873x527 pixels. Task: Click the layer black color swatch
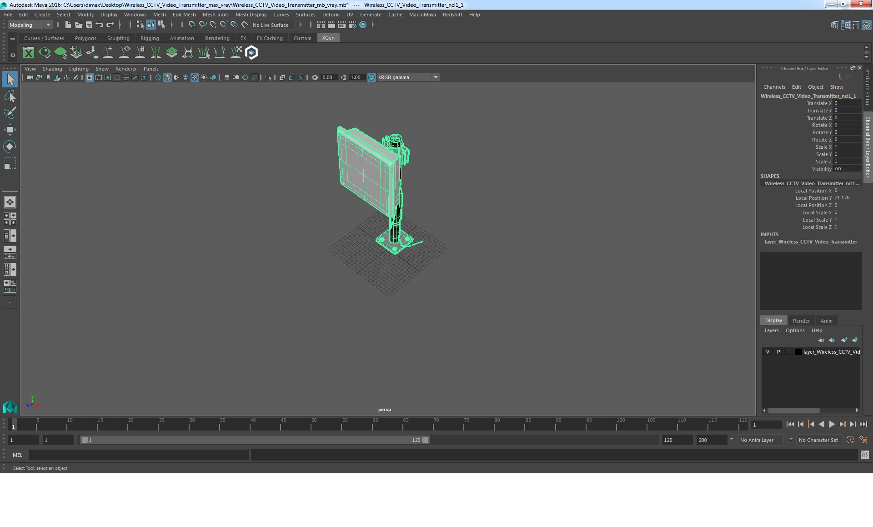pos(798,352)
